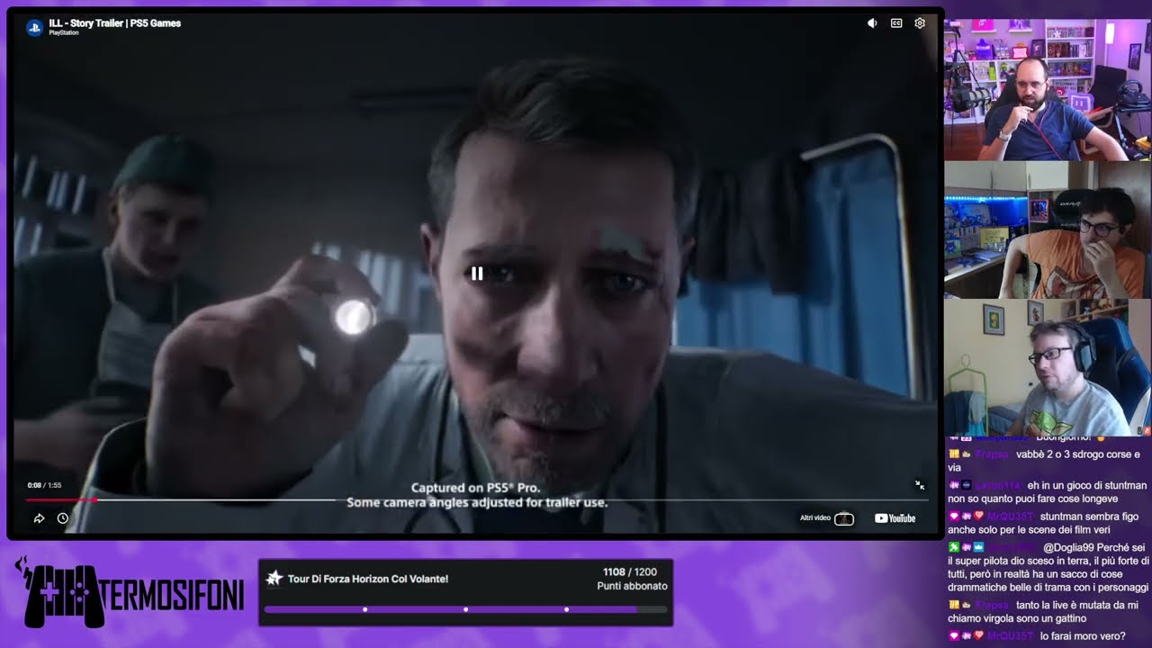
Task: Click the middle webcam with orange shirt
Action: [x=1048, y=230]
